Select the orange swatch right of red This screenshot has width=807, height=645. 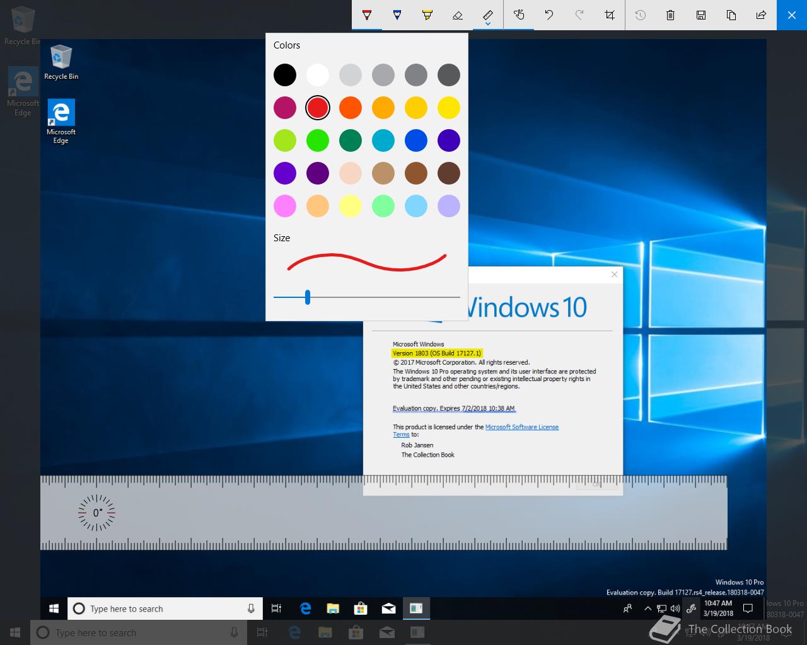pyautogui.click(x=351, y=108)
